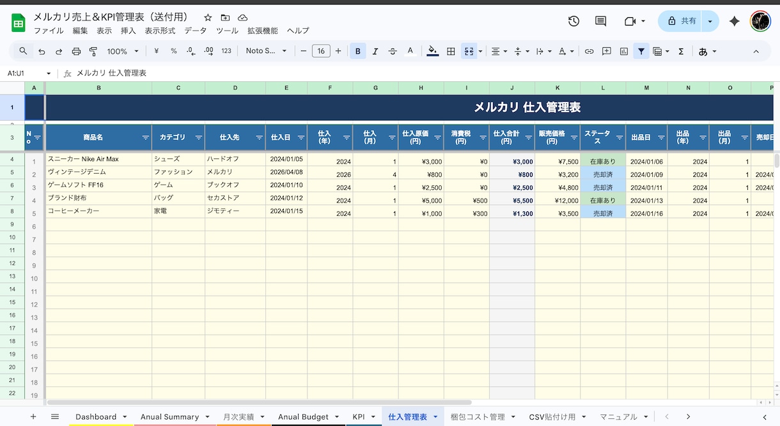This screenshot has height=426, width=780.
Task: Open version history clock icon
Action: [573, 21]
